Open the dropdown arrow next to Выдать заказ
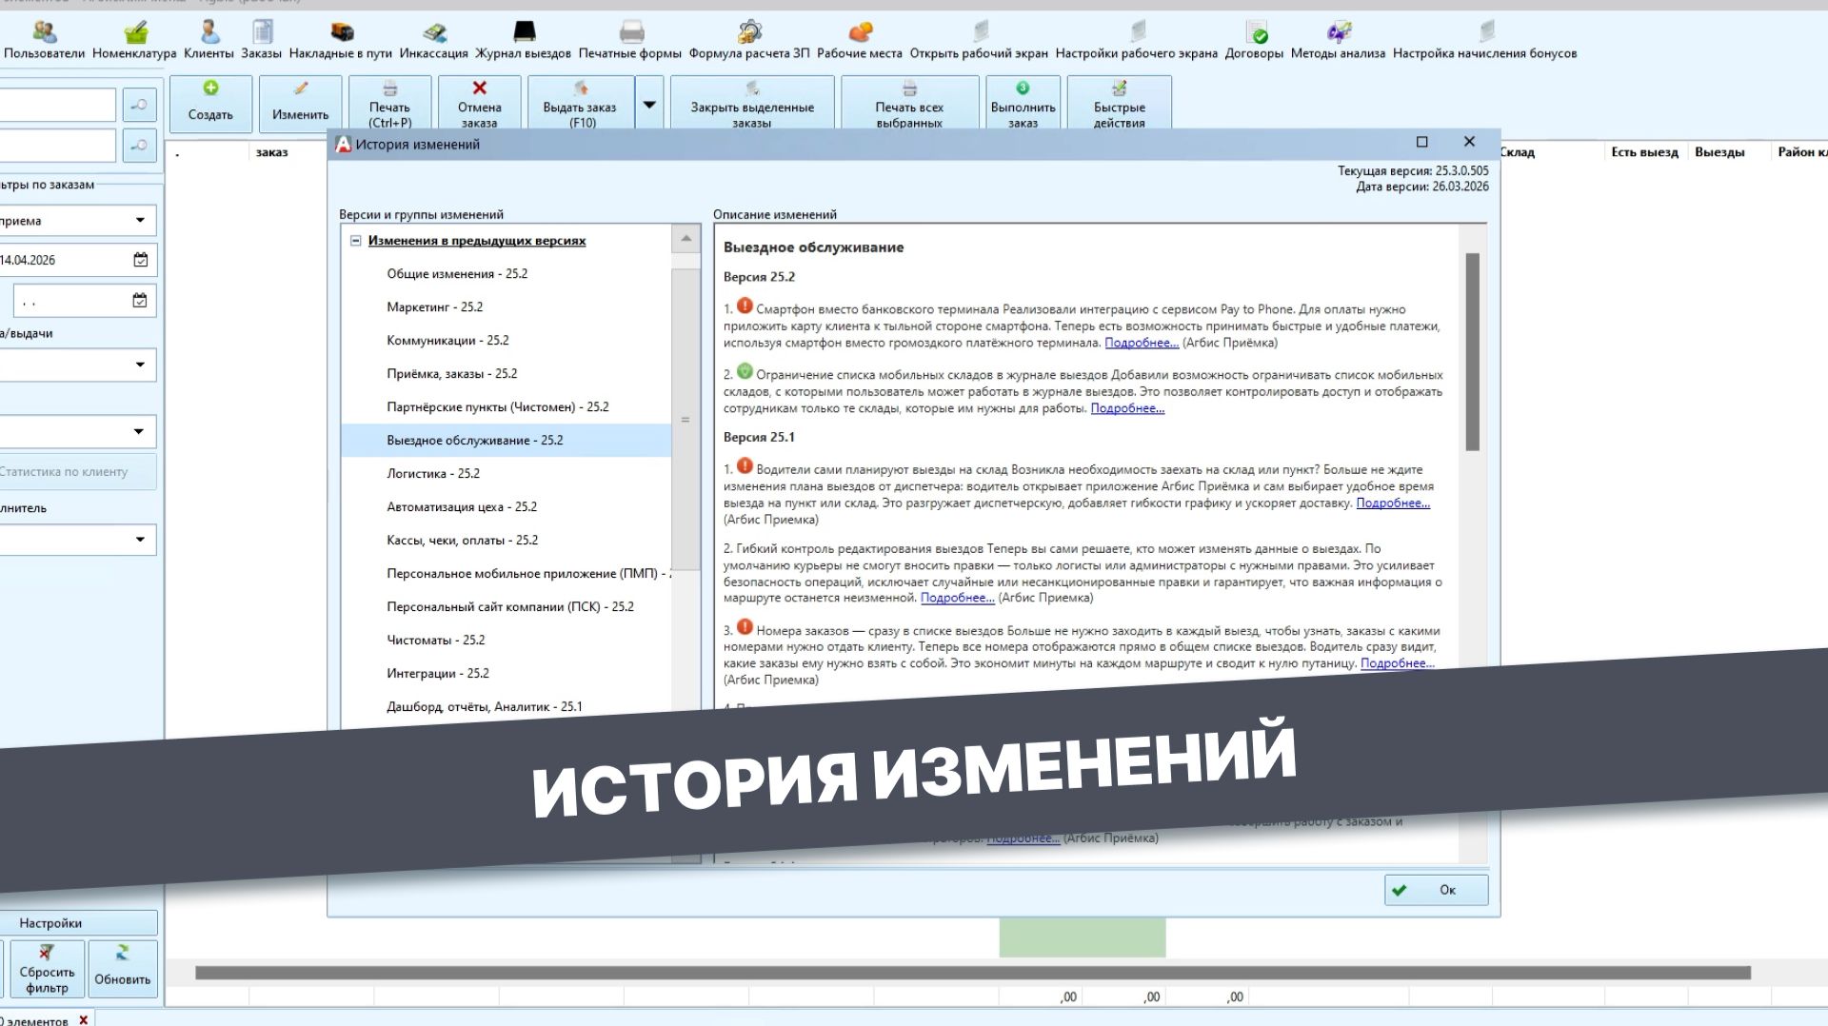 (x=648, y=103)
